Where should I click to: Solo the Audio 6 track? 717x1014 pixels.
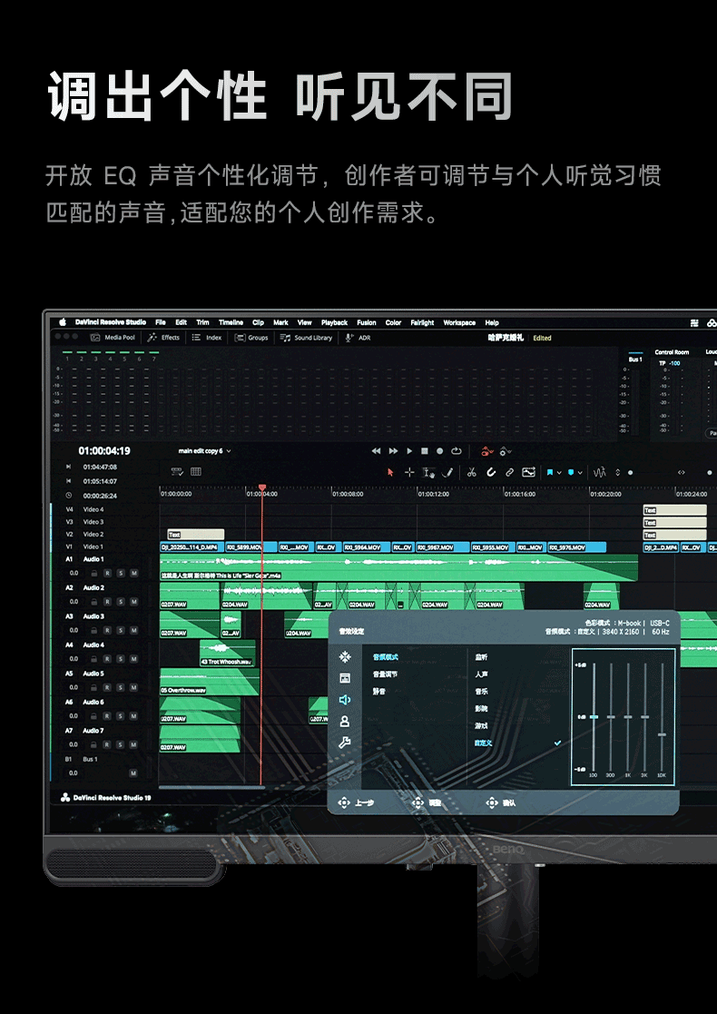(120, 716)
